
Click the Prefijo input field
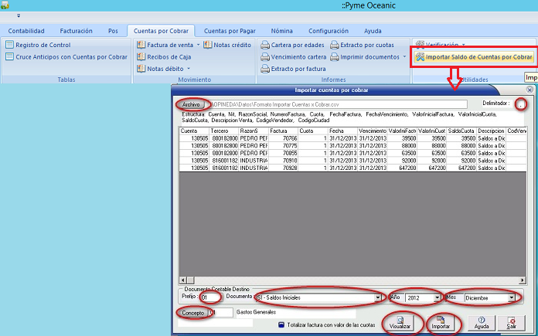(x=206, y=297)
